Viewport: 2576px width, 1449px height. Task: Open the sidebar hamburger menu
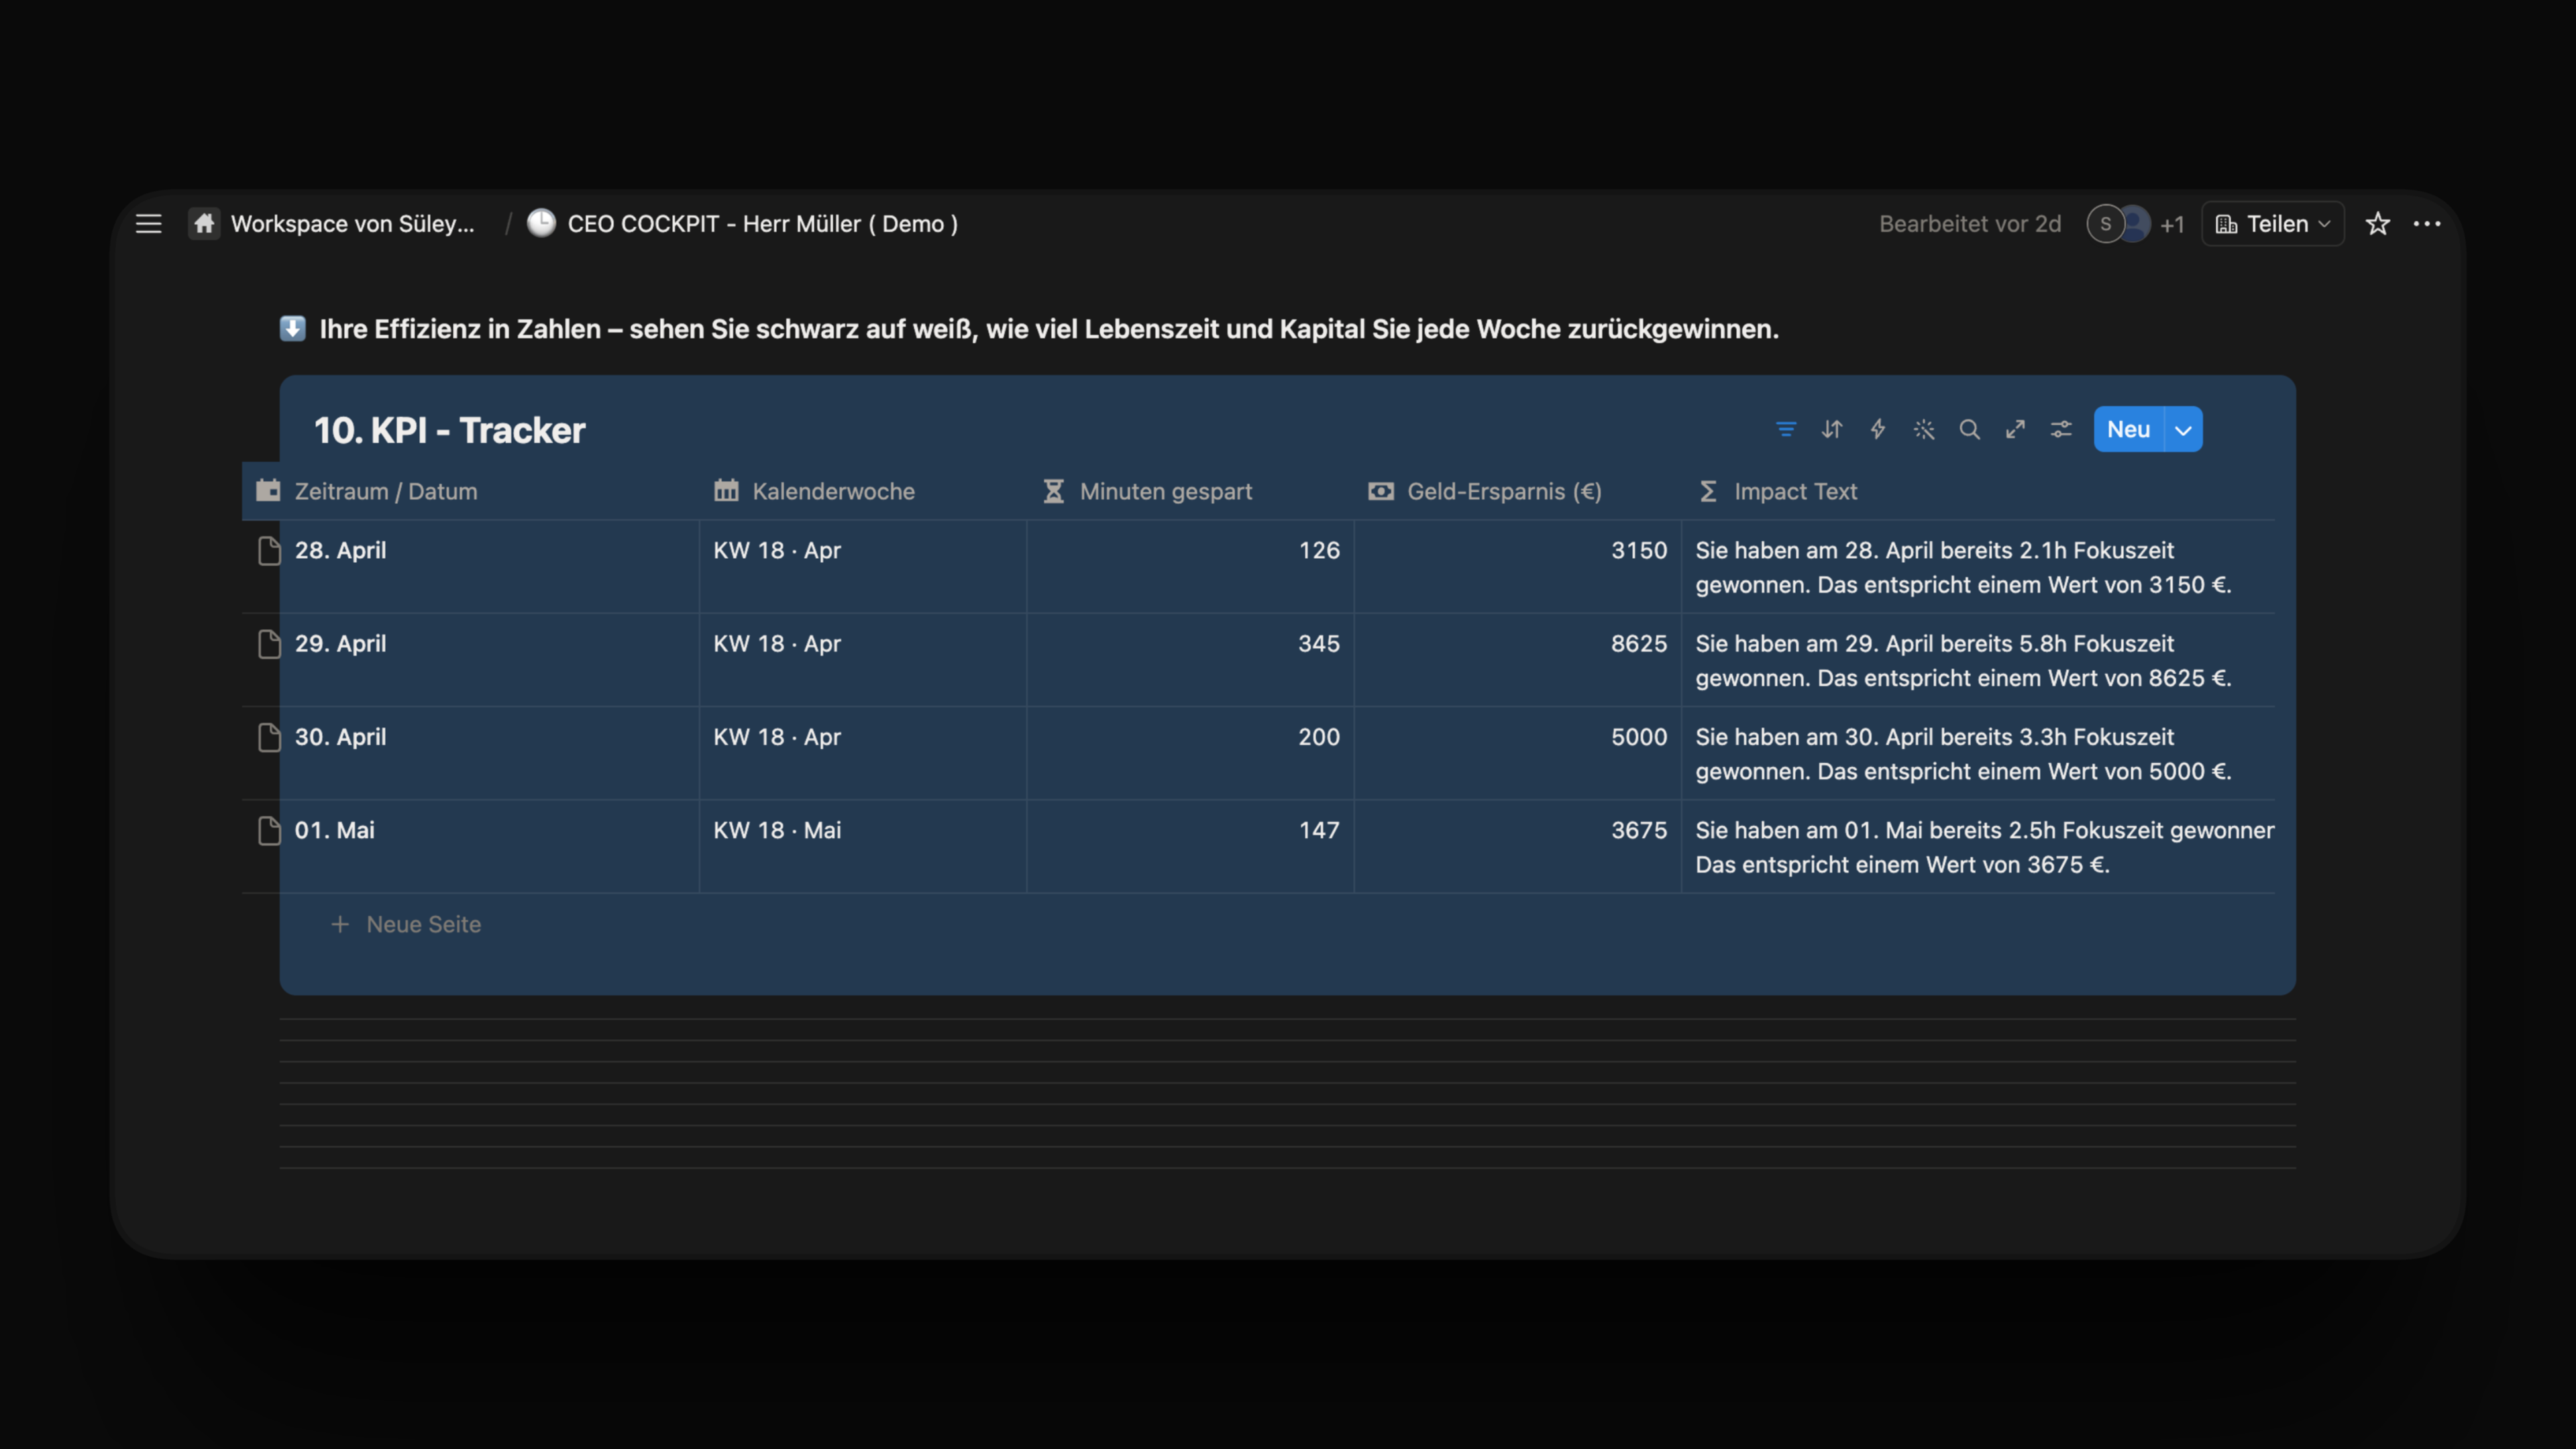pyautogui.click(x=148, y=224)
